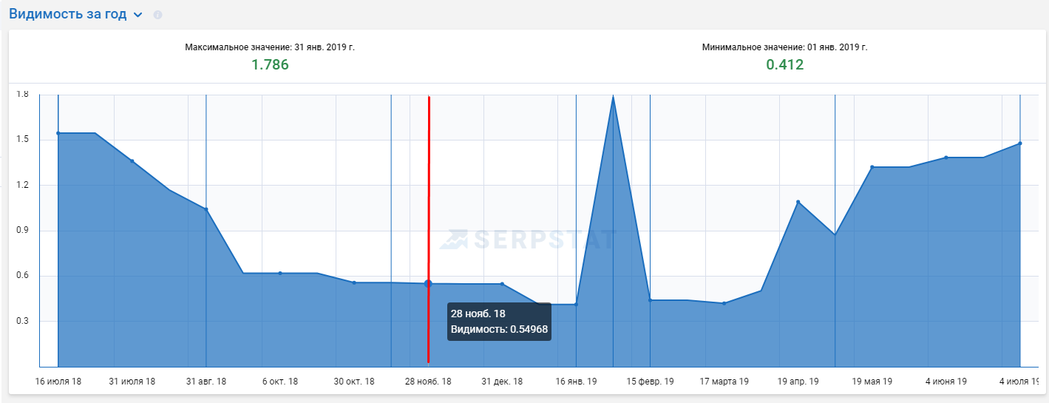Click the 16 июля 18 first data point
The image size is (1049, 403).
click(x=58, y=133)
